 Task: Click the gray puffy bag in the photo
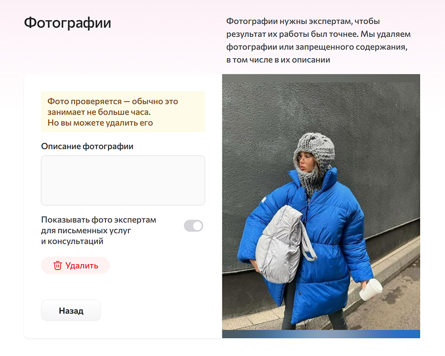[x=281, y=244]
